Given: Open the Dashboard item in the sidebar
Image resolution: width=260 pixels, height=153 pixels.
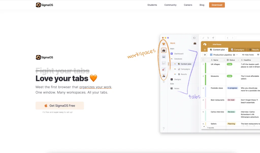Looking at the screenshot, I should pyautogui.click(x=178, y=54).
